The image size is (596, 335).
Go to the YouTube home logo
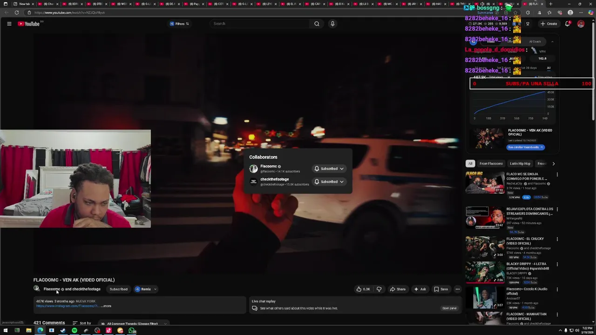pos(29,24)
